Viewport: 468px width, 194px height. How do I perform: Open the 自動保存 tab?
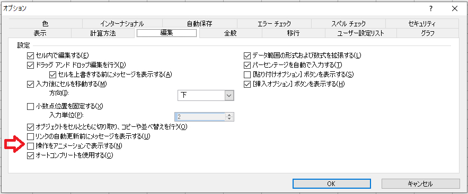(x=200, y=23)
